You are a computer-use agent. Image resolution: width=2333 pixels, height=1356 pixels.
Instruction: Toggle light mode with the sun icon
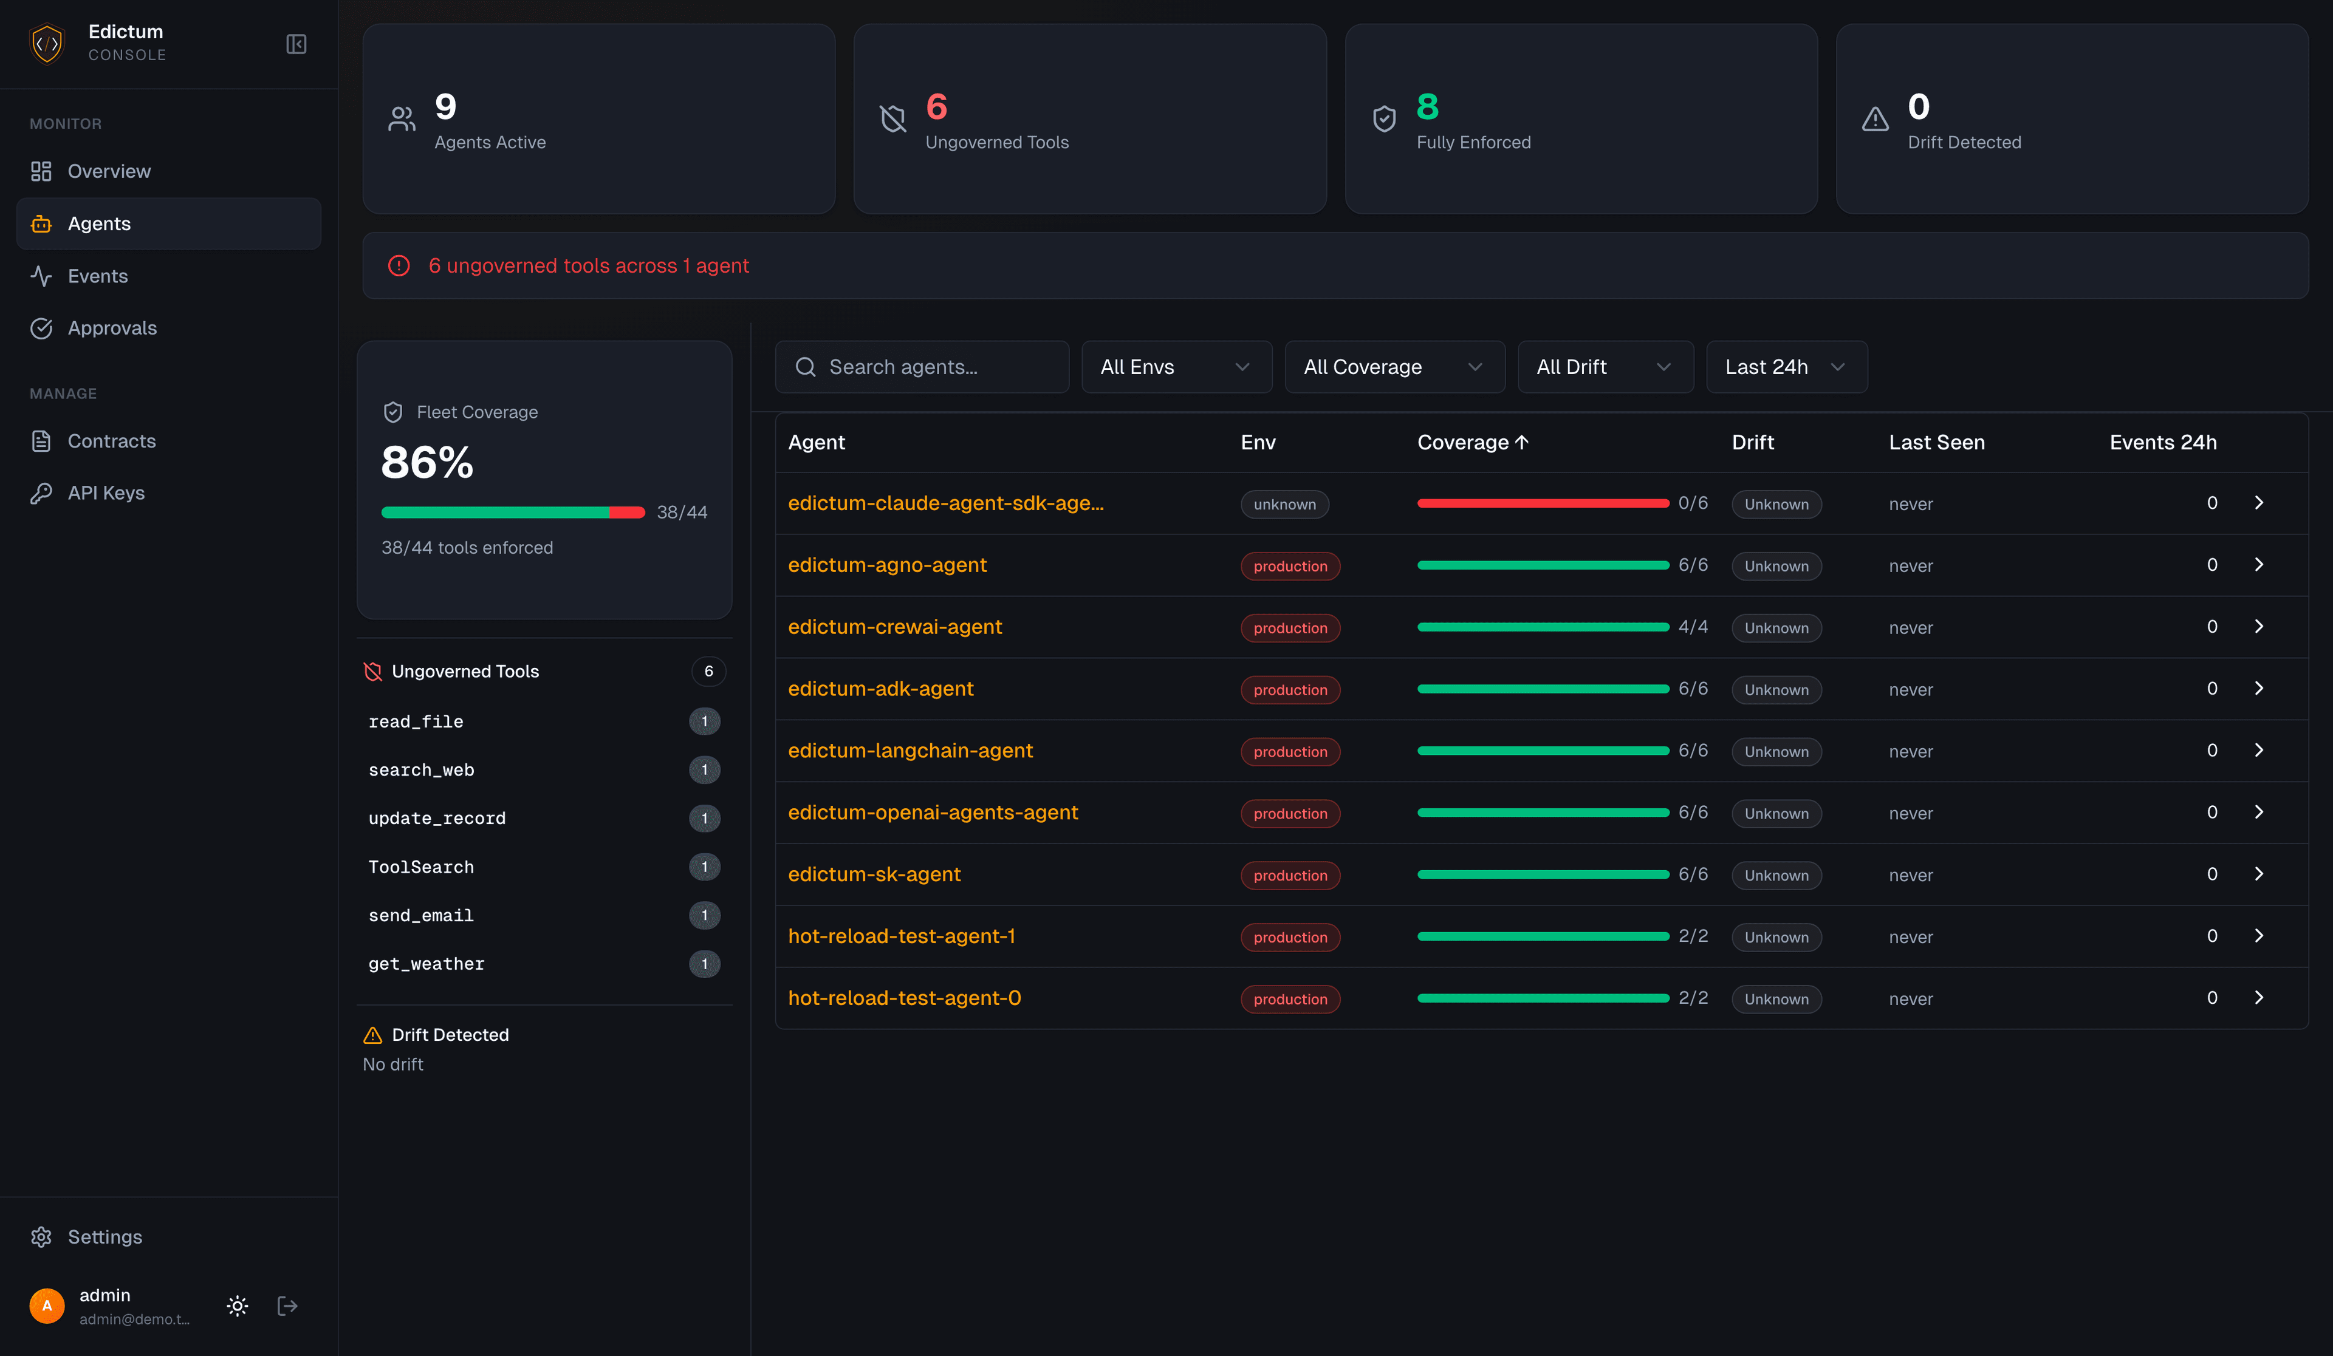(x=237, y=1305)
